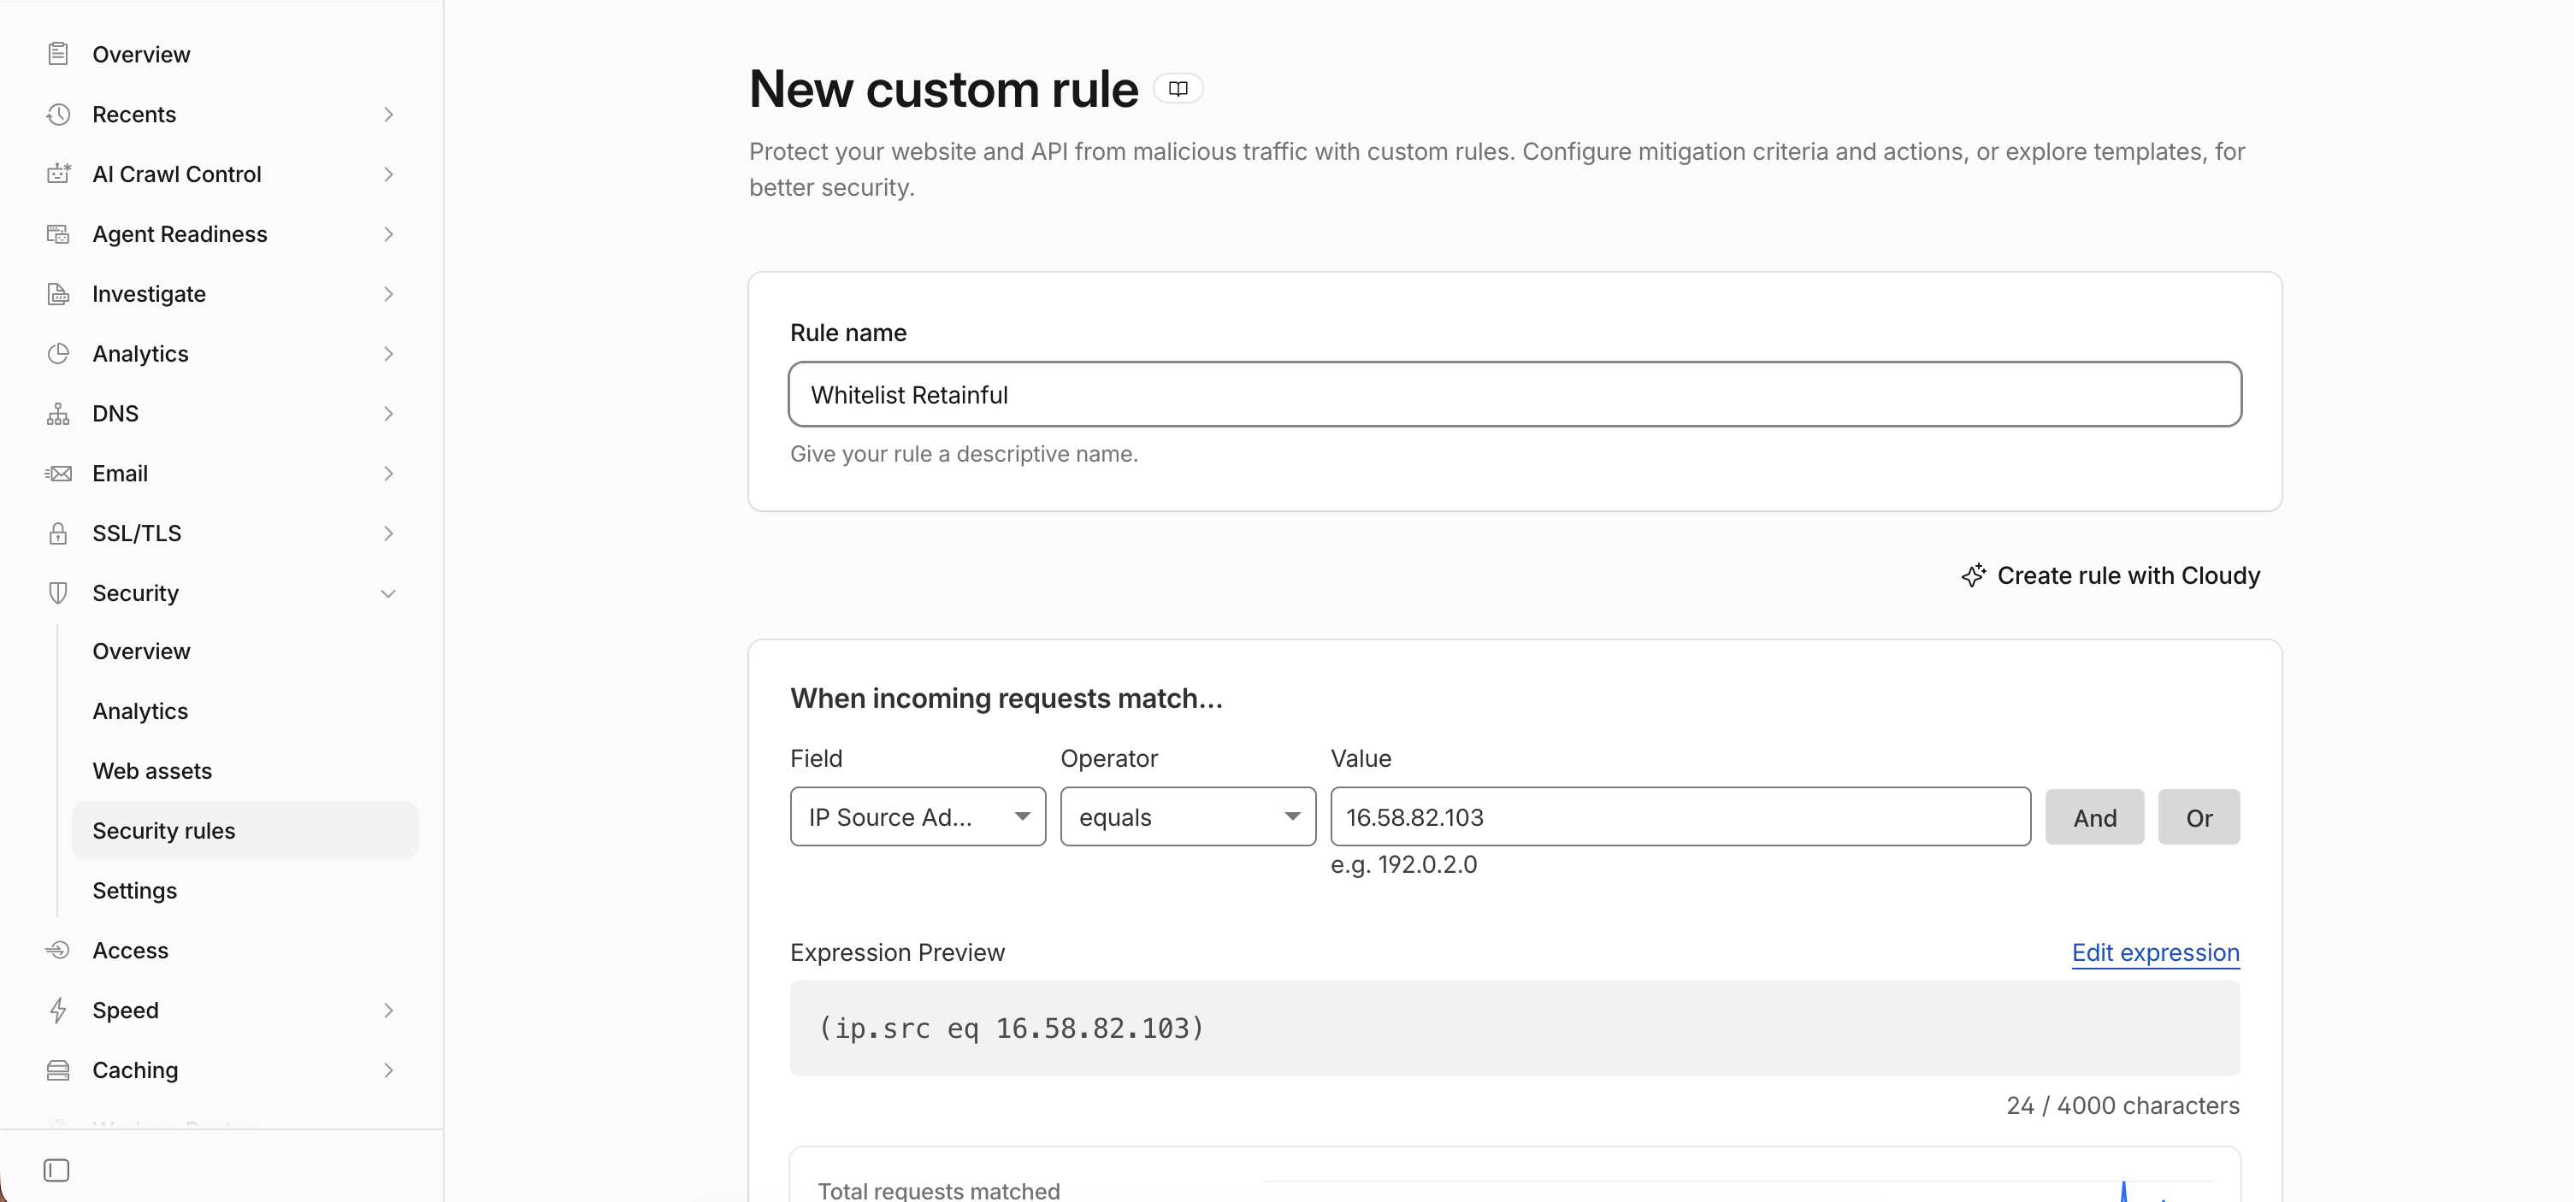2574x1202 pixels.
Task: Click the documentation book icon beside title
Action: [x=1178, y=89]
